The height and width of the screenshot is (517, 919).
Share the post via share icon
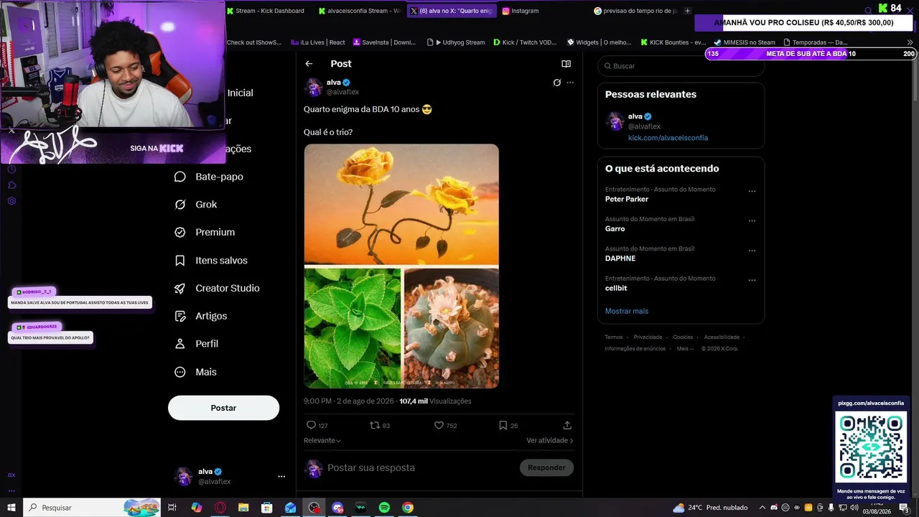567,425
